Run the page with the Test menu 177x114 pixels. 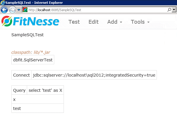pos(74,22)
